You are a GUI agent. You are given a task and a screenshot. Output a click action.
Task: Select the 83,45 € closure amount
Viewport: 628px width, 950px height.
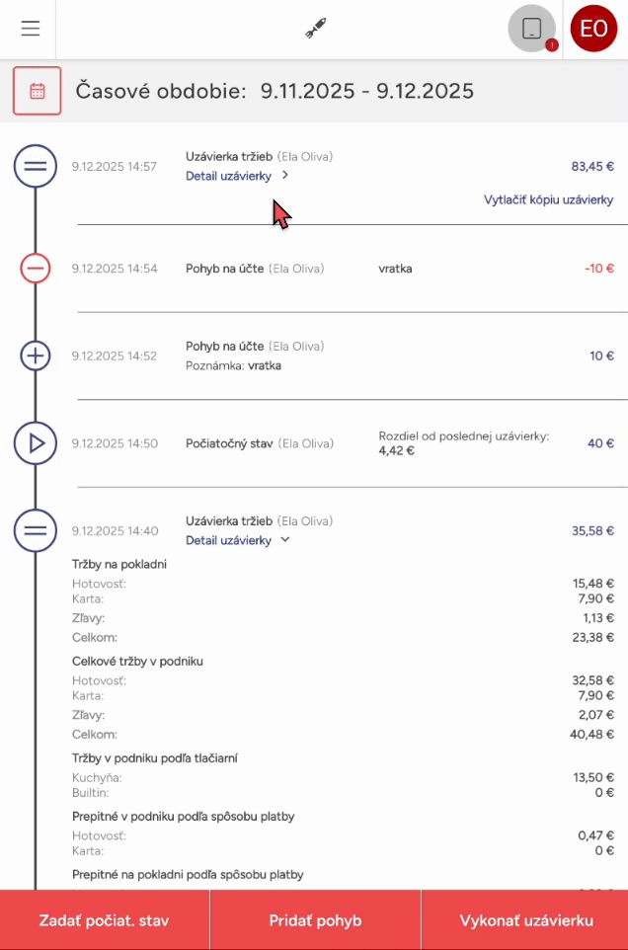pyautogui.click(x=592, y=166)
